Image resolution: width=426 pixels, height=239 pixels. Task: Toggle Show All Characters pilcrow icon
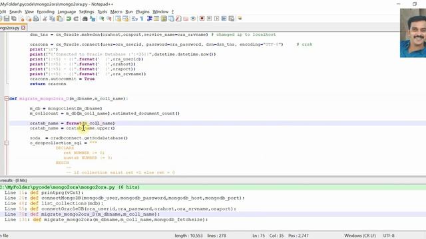coord(142,19)
